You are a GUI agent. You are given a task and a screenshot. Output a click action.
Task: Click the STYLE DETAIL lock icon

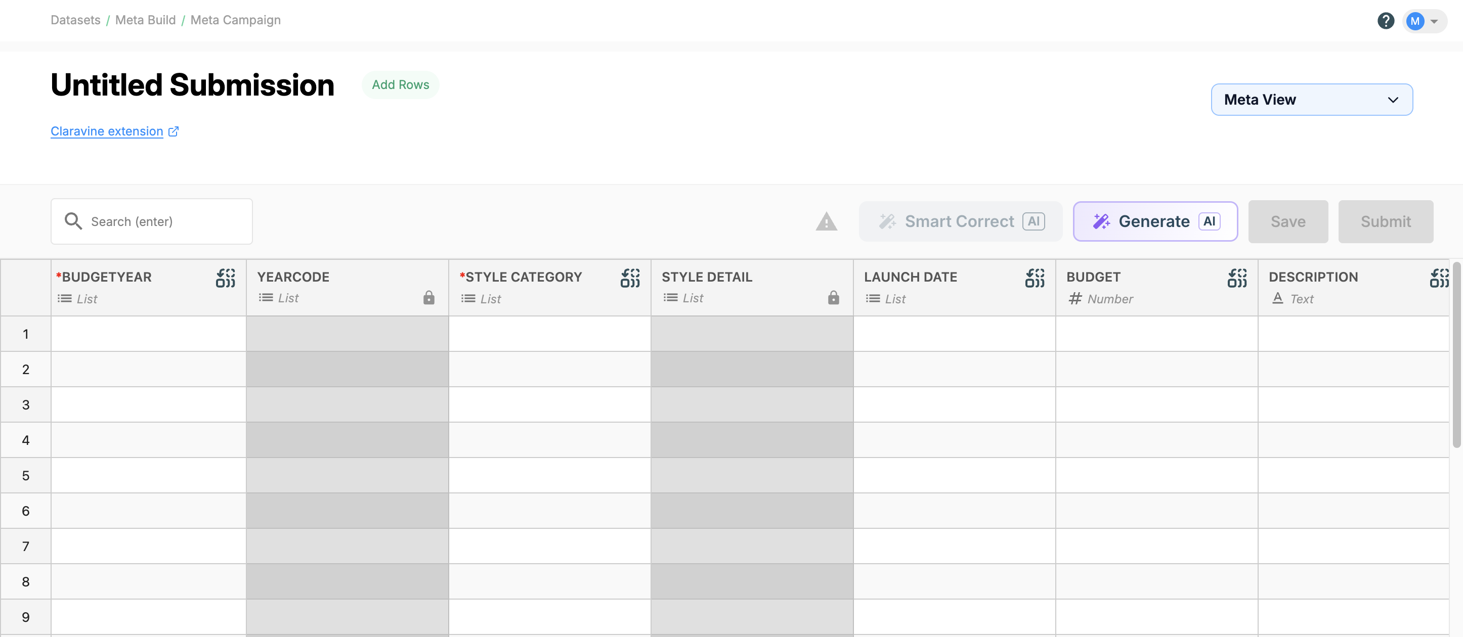833,297
